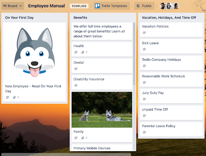Click the first member avatar with beard
Viewport: 206px width, 156px height.
[163, 6]
